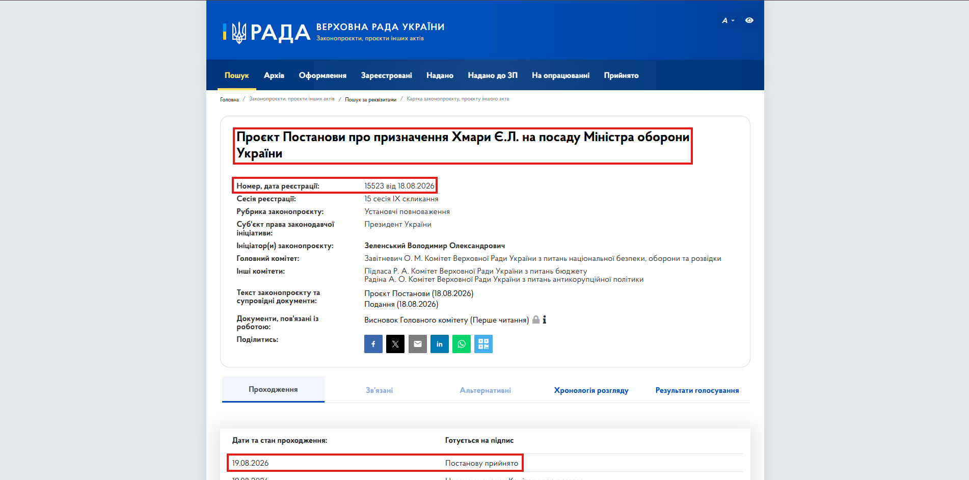The image size is (969, 480).
Task: Click Радіна А. О. anticorruption committee entry
Action: tap(504, 279)
